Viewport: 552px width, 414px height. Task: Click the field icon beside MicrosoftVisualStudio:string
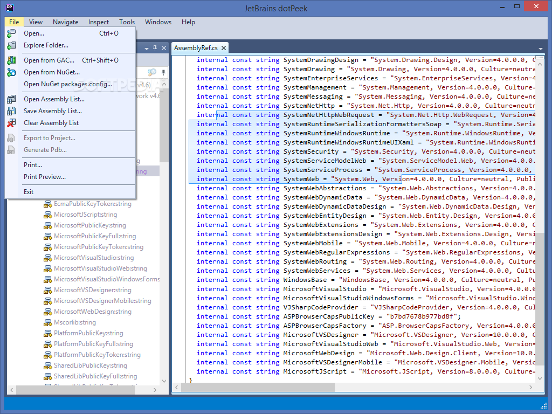pos(47,258)
